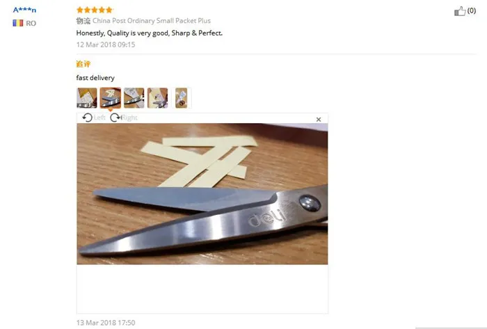The image size is (487, 329).
Task: Click the orange 追评 follow-up review label
Action: [83, 64]
